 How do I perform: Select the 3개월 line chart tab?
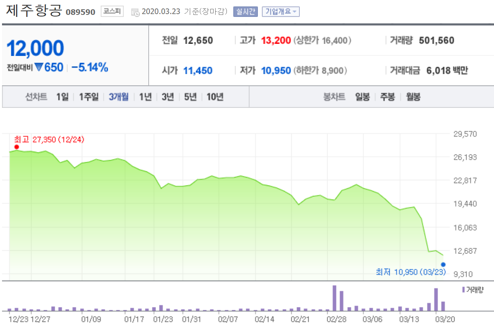point(119,97)
